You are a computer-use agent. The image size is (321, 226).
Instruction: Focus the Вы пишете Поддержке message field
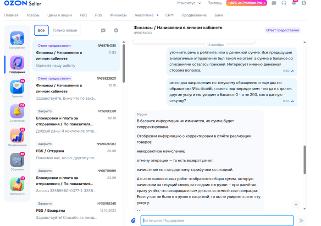point(217,221)
